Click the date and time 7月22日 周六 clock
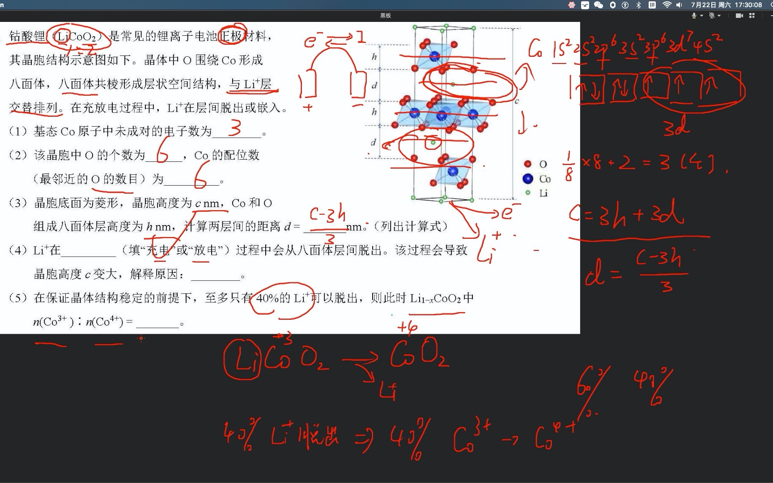This screenshot has height=483, width=773. [726, 5]
